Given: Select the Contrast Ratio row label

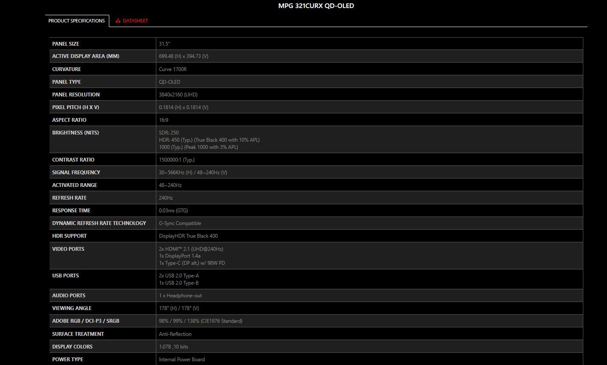Looking at the screenshot, I should [73, 160].
